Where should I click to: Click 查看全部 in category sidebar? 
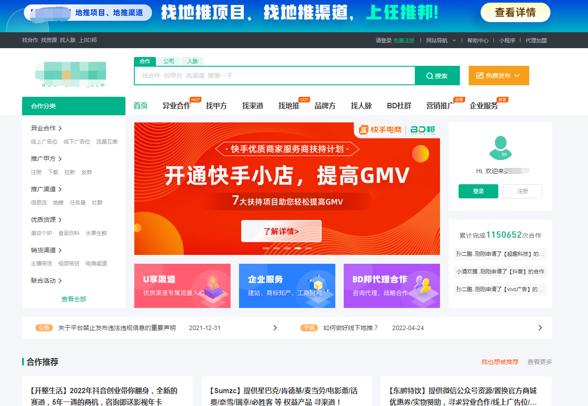pos(74,299)
